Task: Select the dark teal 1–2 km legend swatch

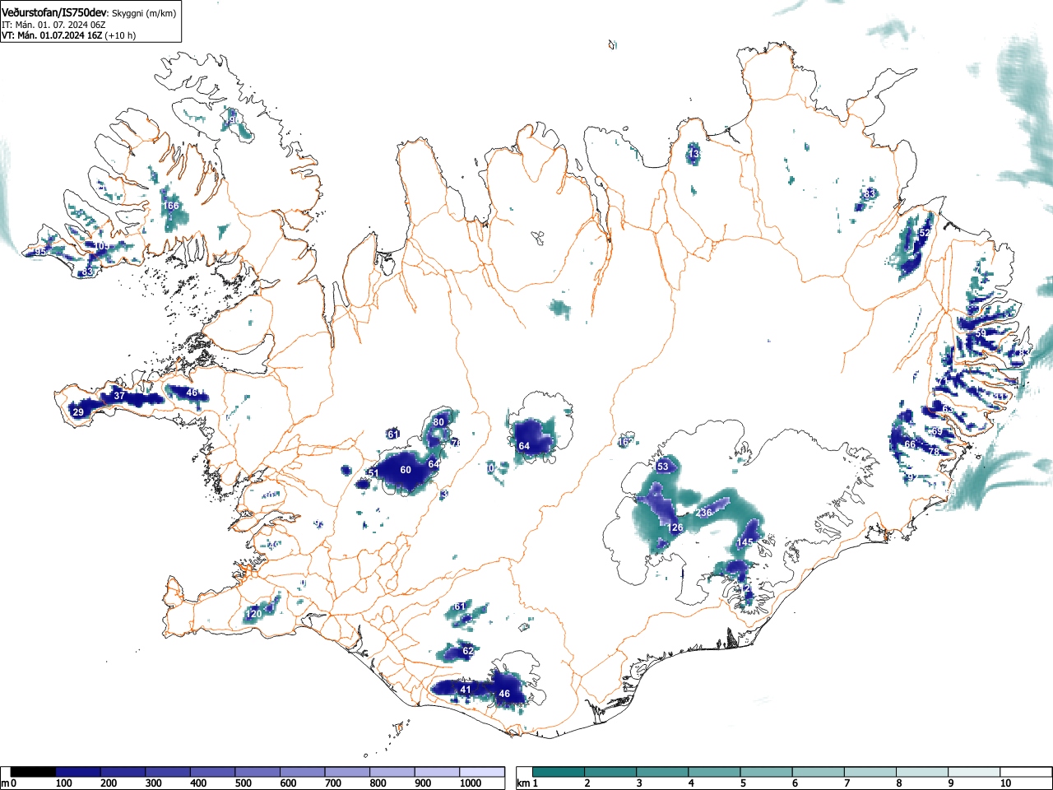Action: coord(559,772)
